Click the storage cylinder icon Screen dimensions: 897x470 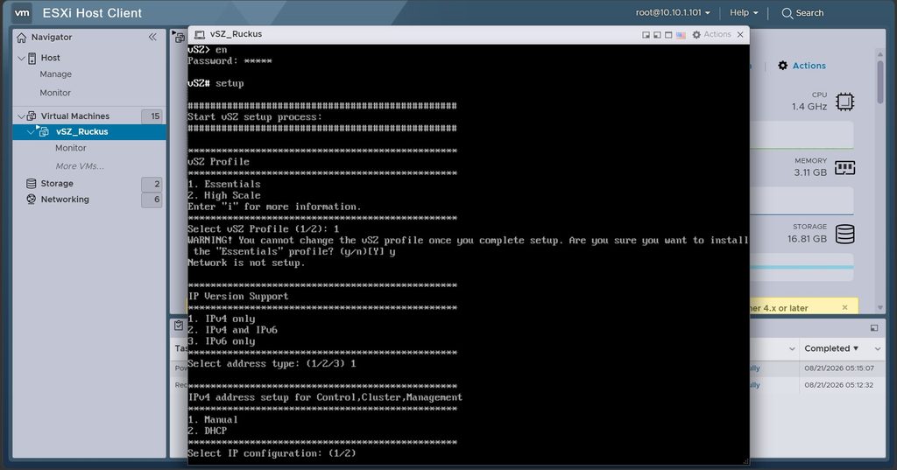pos(845,234)
